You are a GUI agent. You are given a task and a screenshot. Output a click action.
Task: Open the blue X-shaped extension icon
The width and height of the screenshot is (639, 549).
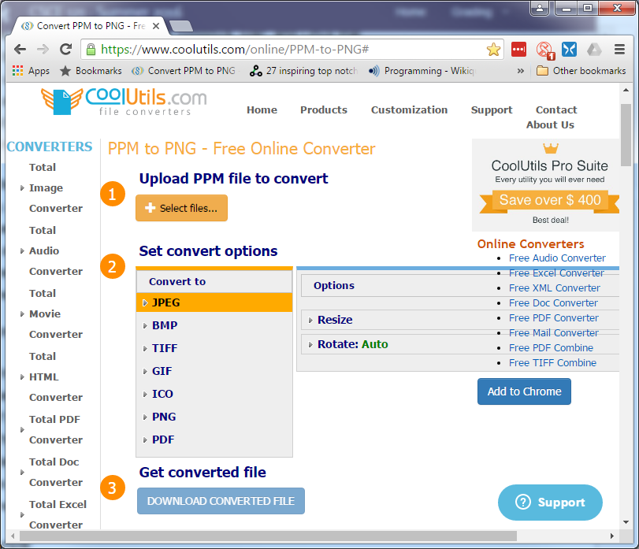click(x=570, y=50)
